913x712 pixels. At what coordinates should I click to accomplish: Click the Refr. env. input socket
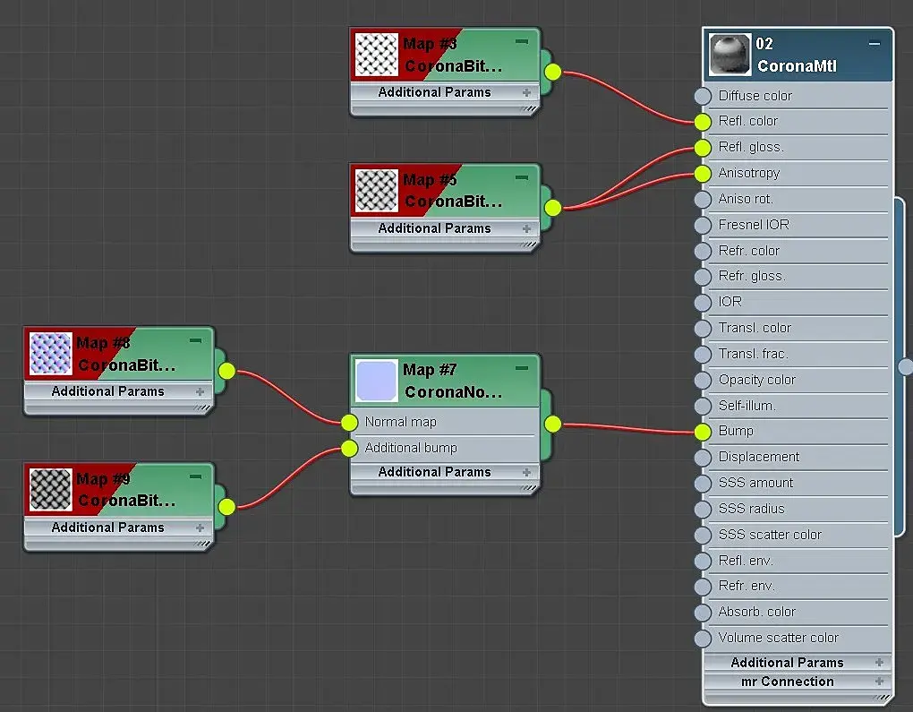pyautogui.click(x=703, y=587)
